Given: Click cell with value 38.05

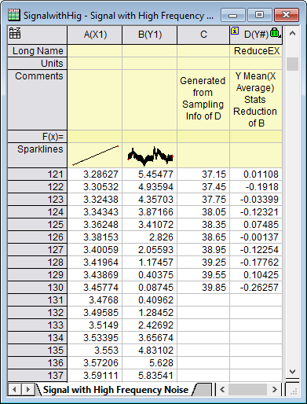Looking at the screenshot, I should coord(203,212).
